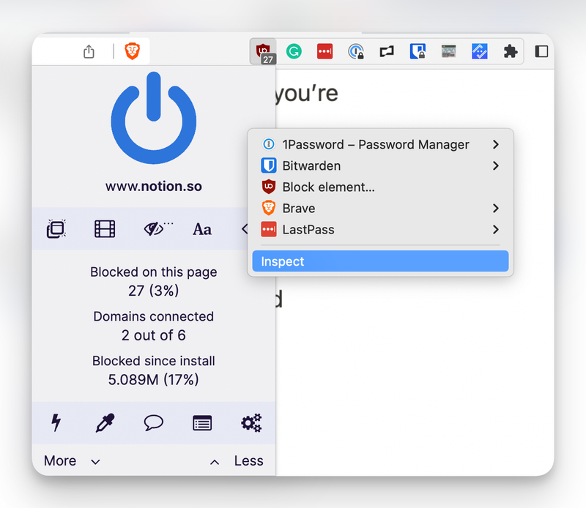Report an issue via speech bubble icon
Screen dimensions: 586x508
[154, 423]
